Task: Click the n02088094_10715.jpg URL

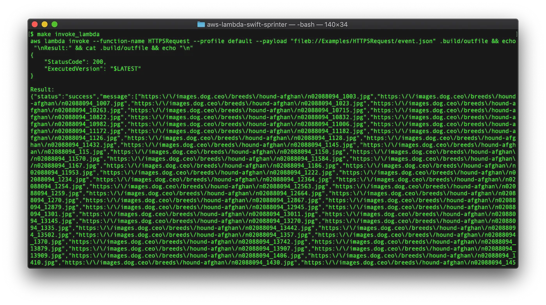Action: coord(247,110)
